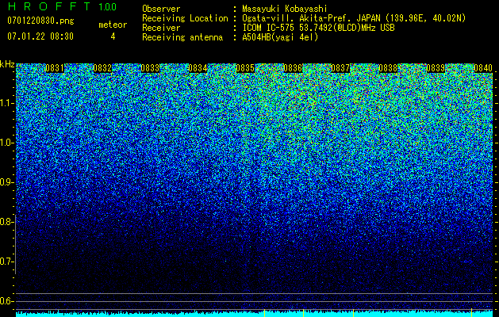Click the Receiving antenna field label
Screen dimensions: 499x317
pyautogui.click(x=182, y=37)
